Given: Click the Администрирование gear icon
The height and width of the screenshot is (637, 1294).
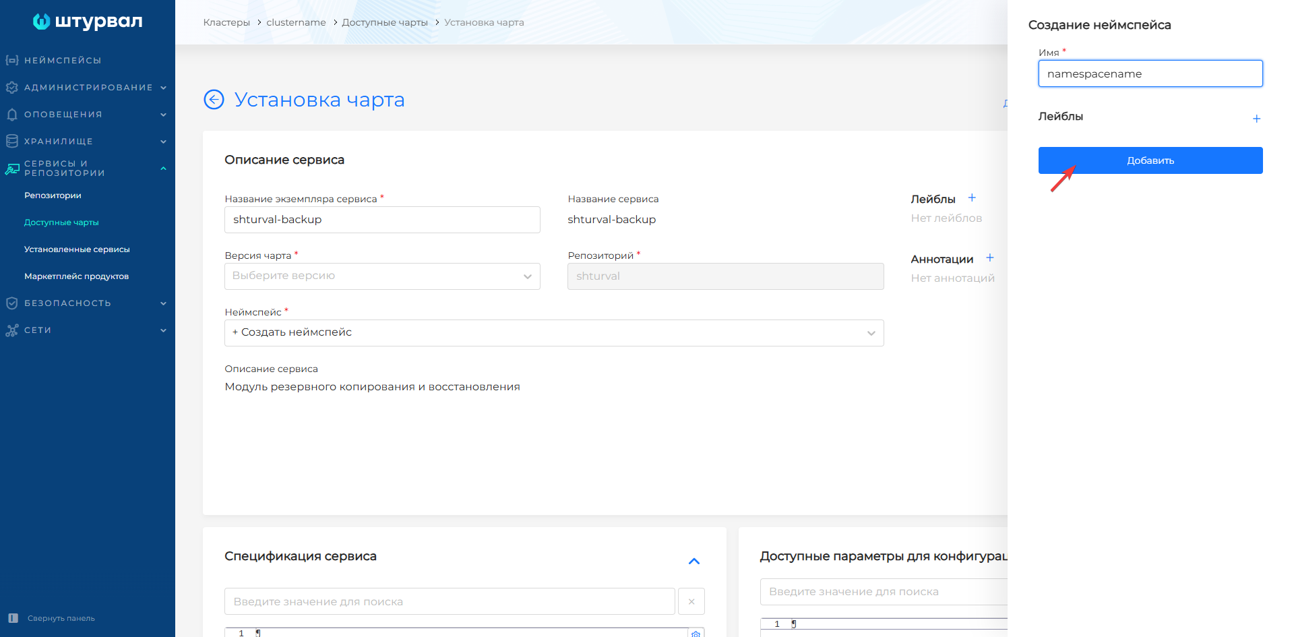Looking at the screenshot, I should point(11,87).
